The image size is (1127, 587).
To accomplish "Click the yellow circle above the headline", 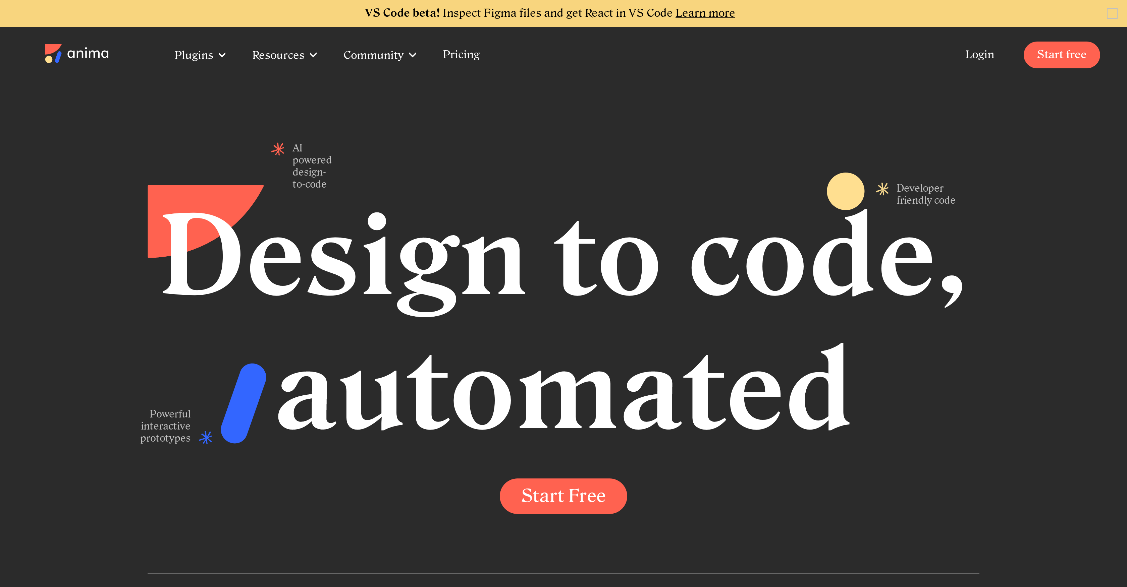I will [845, 191].
